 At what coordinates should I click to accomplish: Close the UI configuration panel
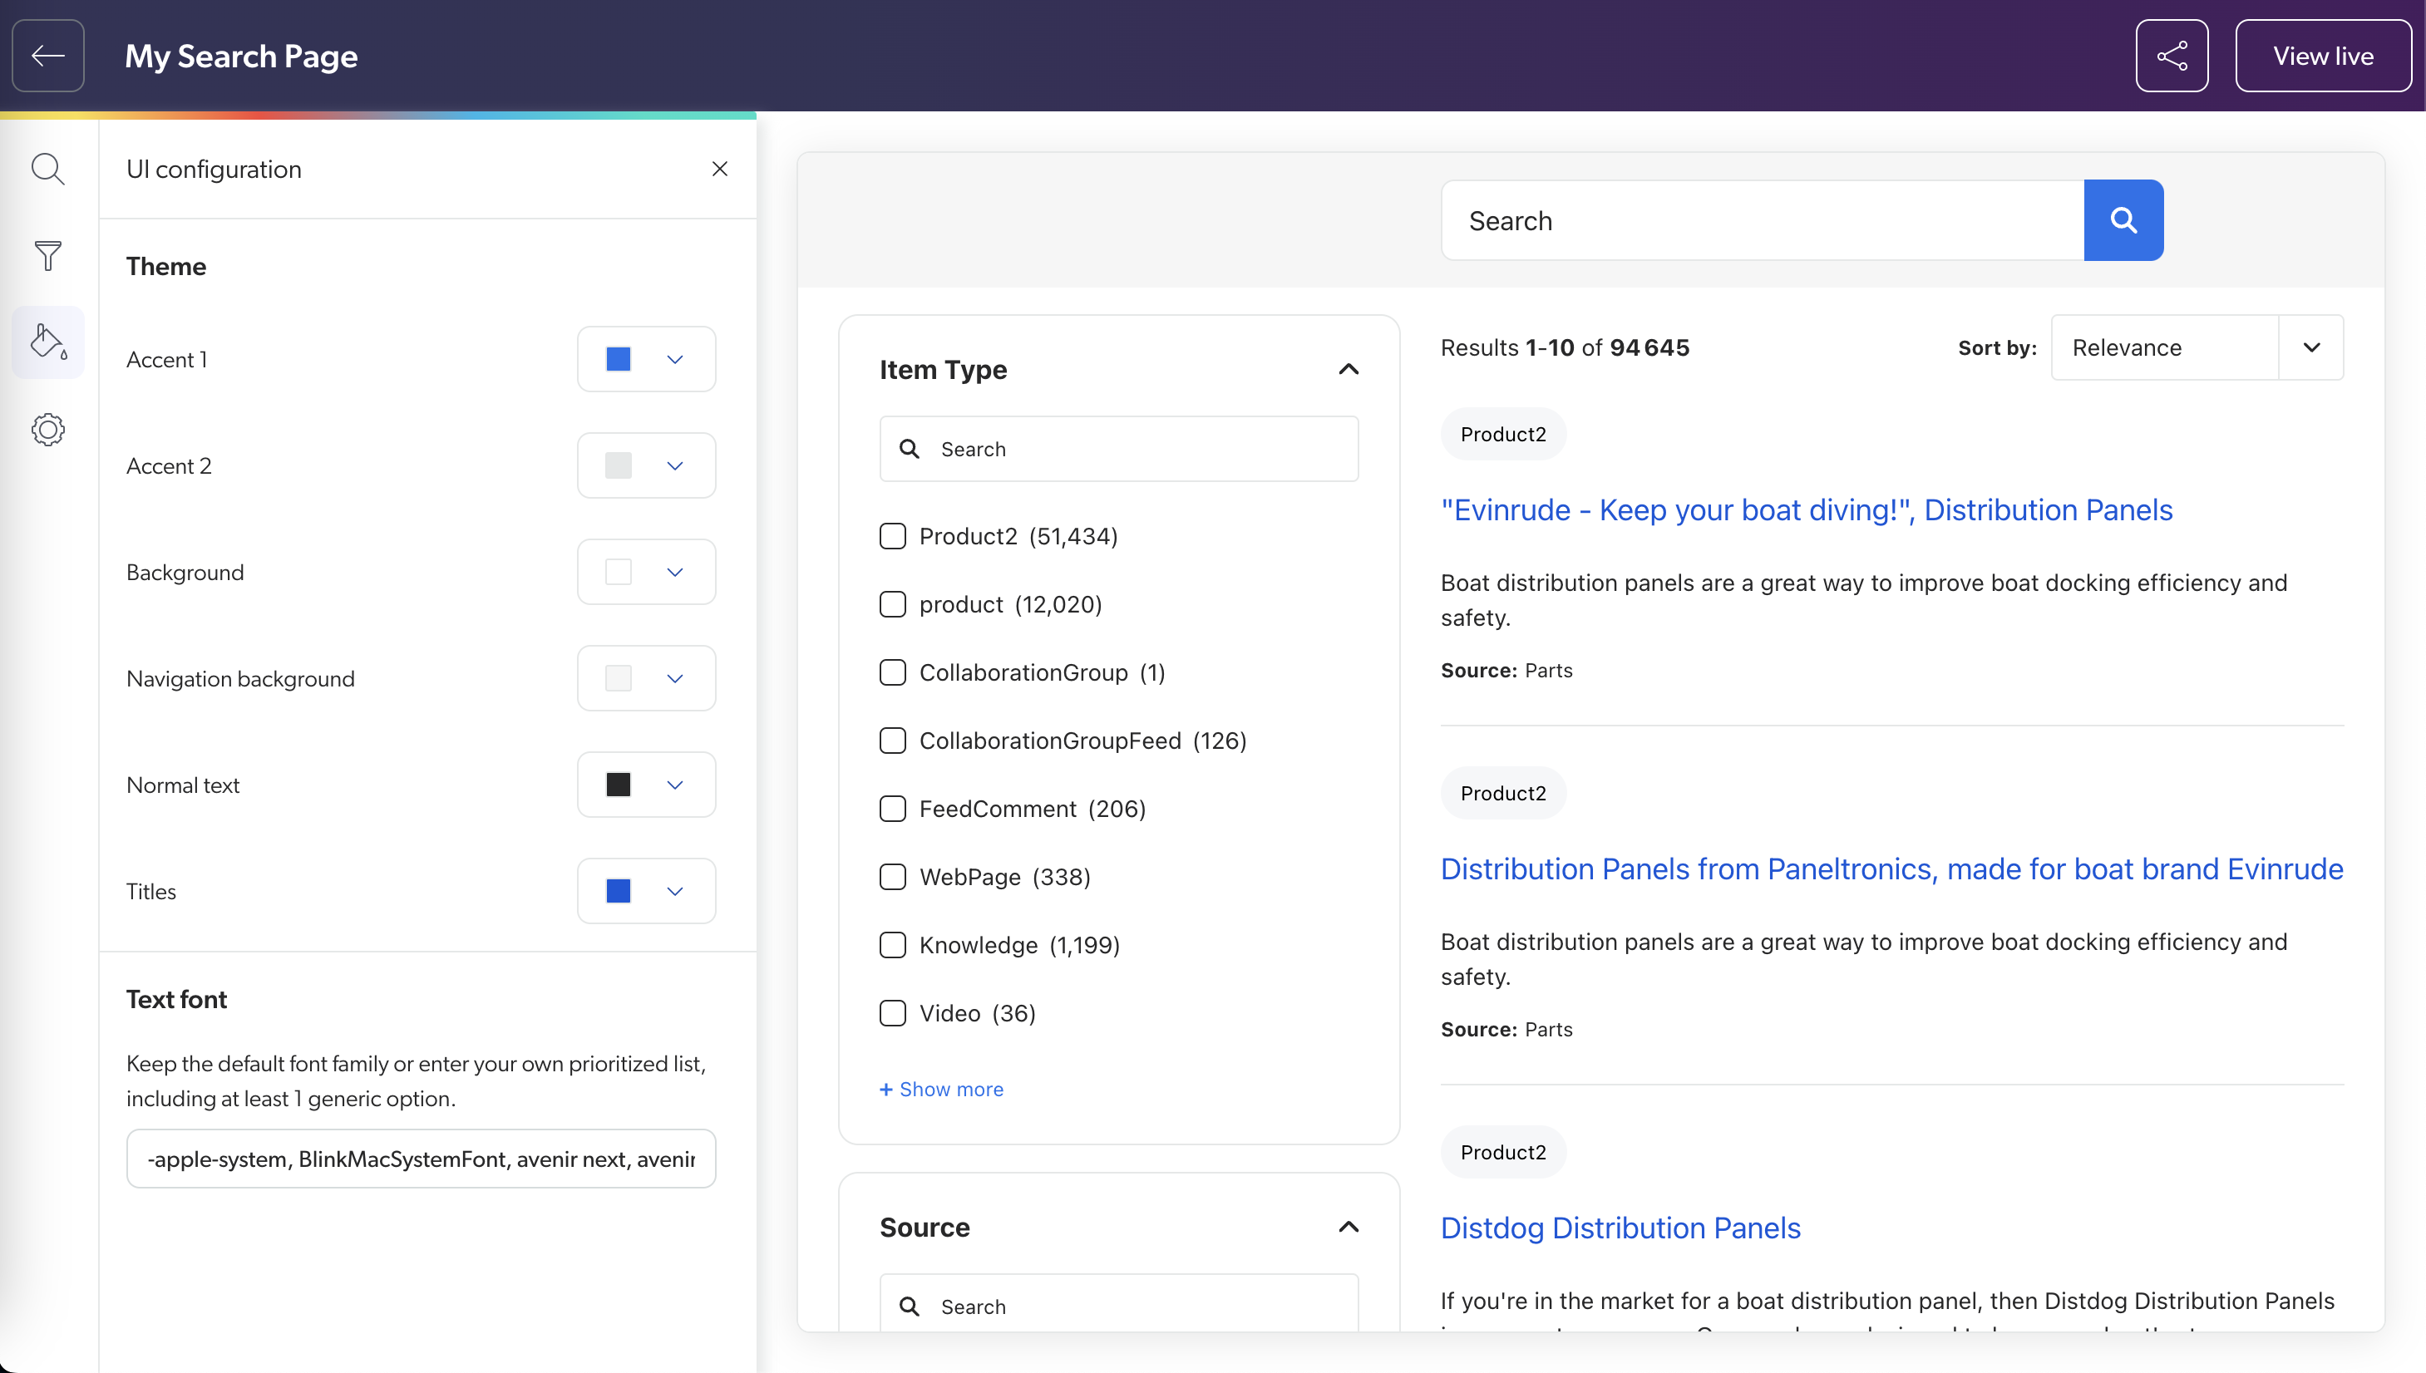[x=720, y=169]
